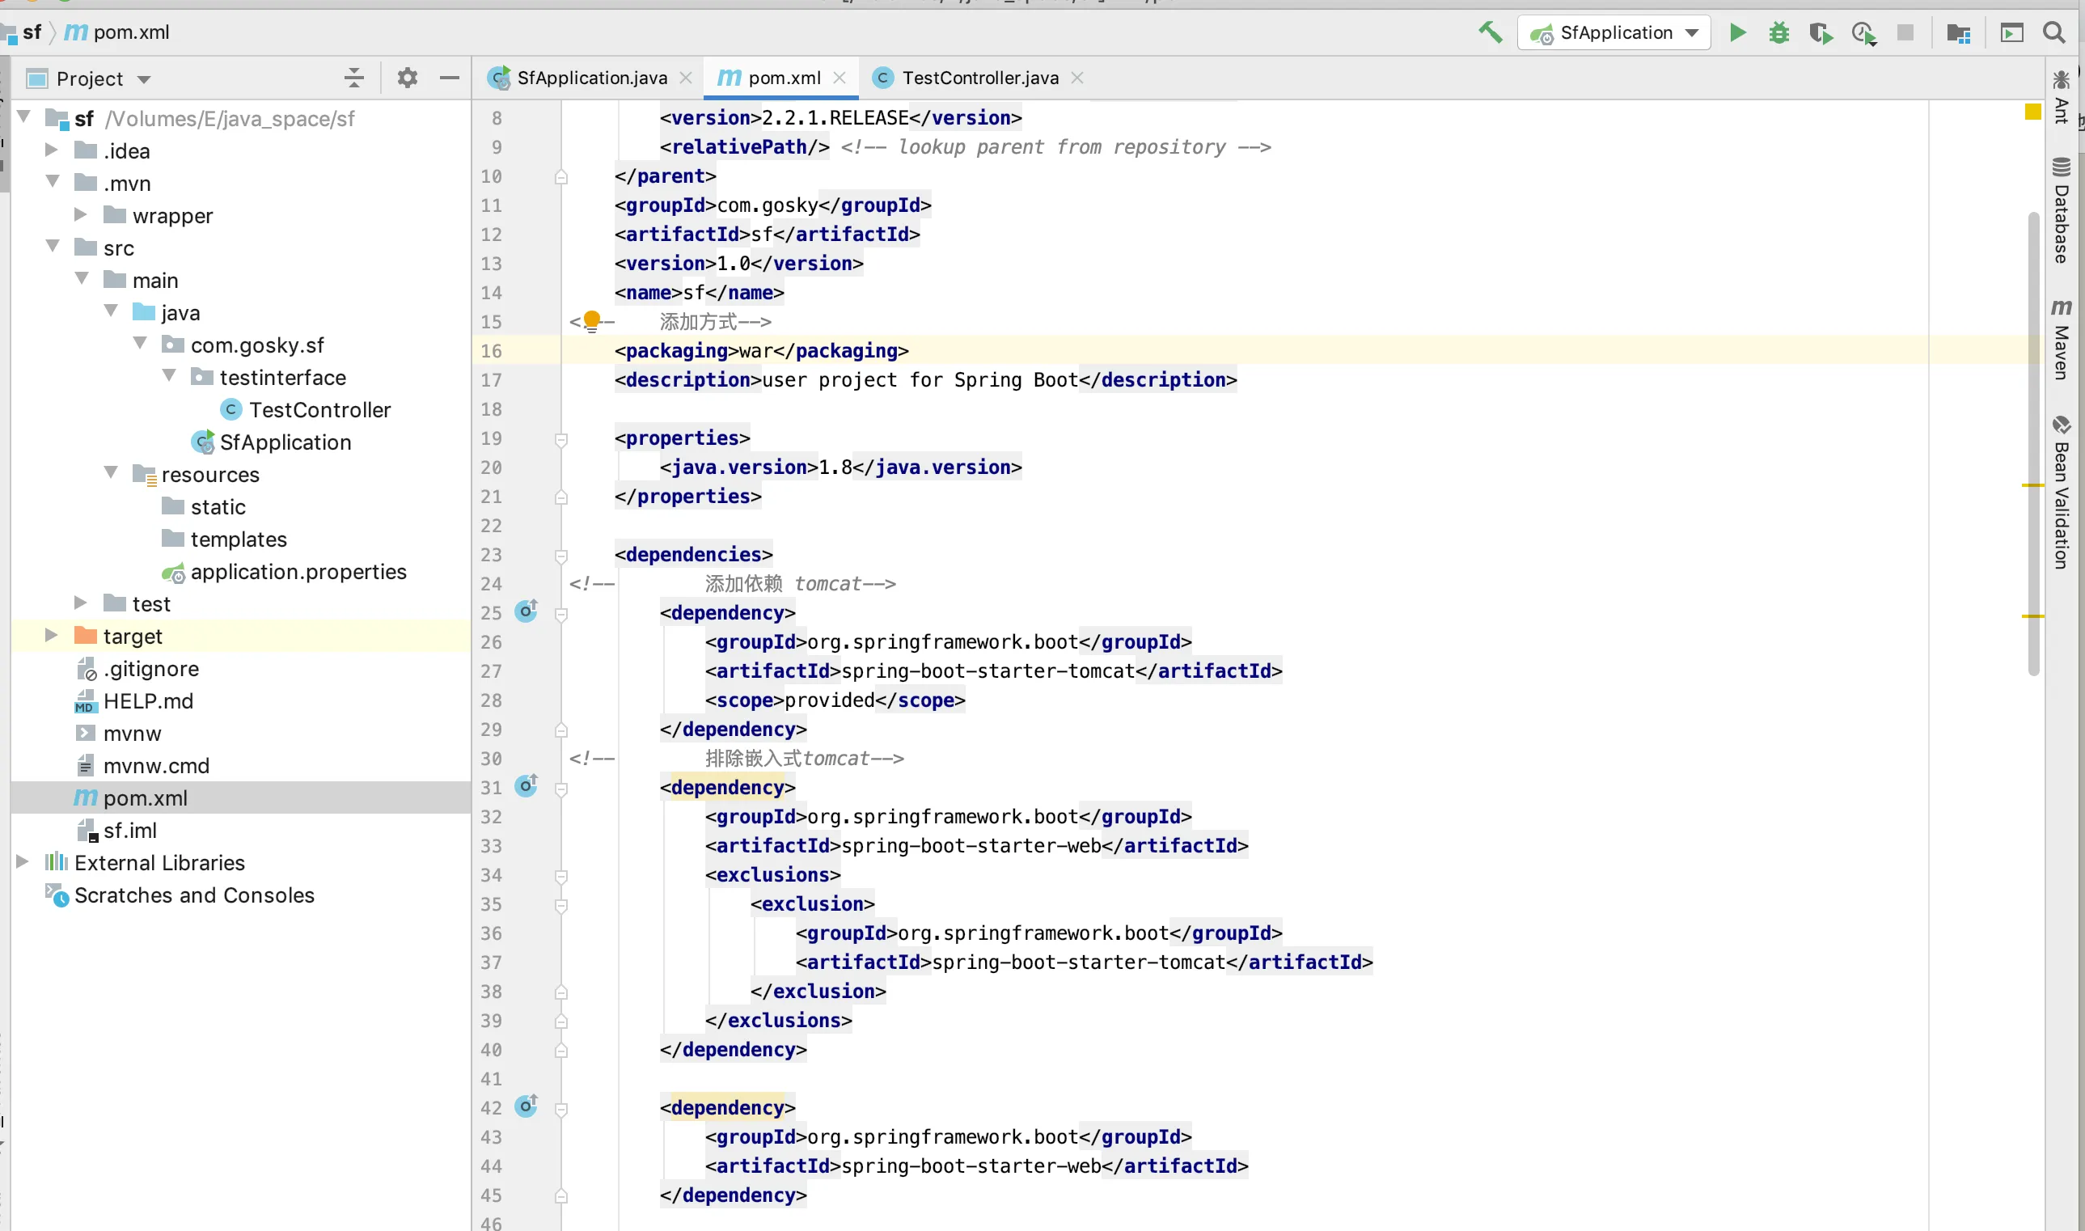This screenshot has width=2085, height=1231.
Task: Select SfApplication class in project tree
Action: (285, 442)
